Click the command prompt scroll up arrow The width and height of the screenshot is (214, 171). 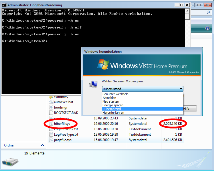pyautogui.click(x=187, y=11)
